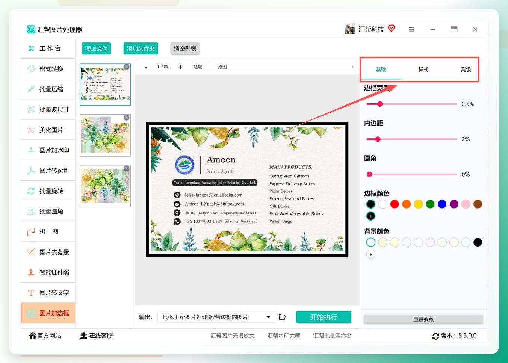This screenshot has height=363, width=508.
Task: Select the 拼图 collage icon
Action: click(31, 231)
